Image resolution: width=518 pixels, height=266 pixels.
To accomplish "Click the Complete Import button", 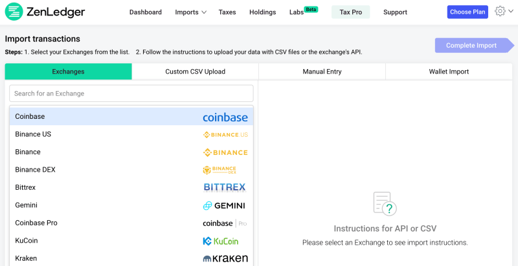I will 475,45.
